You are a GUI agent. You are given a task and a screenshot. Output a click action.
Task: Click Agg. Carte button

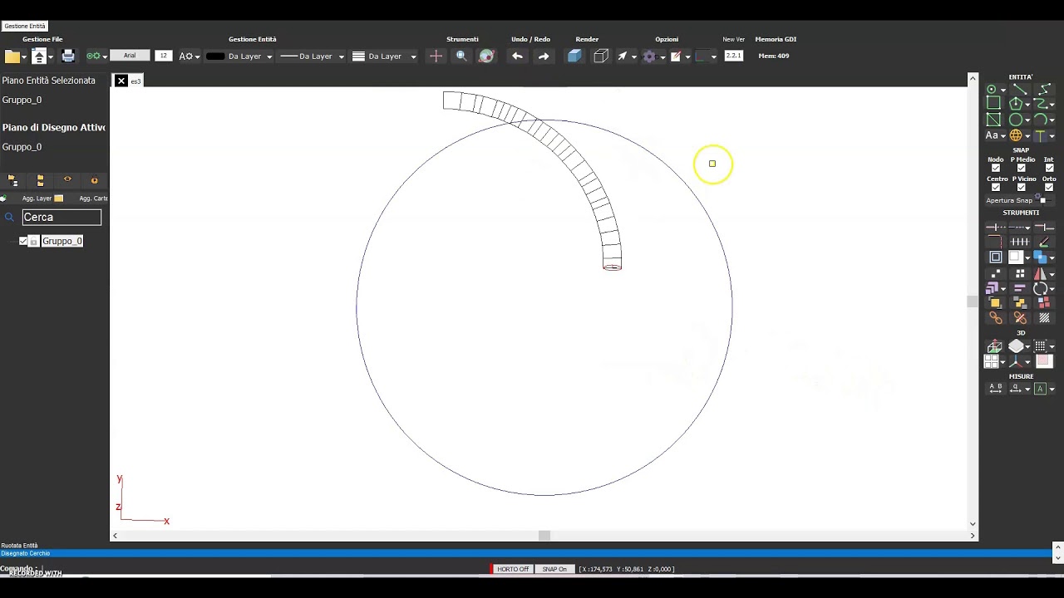click(x=92, y=199)
